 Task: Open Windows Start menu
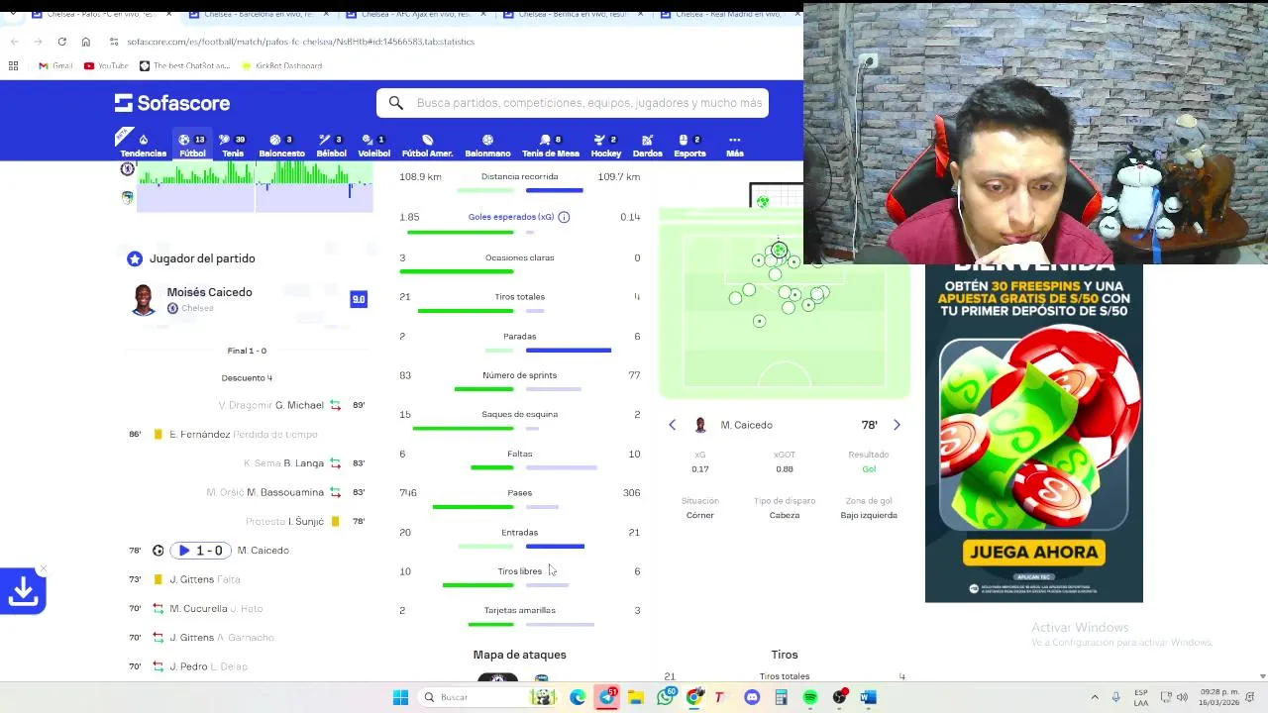tap(400, 697)
